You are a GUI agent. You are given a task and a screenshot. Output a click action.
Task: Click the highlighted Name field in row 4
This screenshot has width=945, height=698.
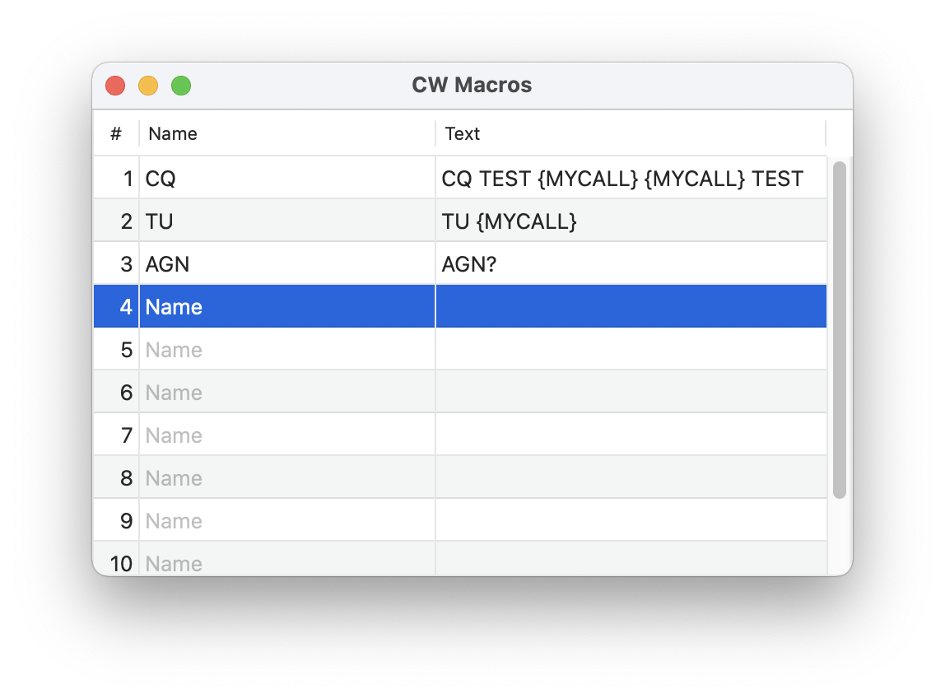[x=286, y=307]
